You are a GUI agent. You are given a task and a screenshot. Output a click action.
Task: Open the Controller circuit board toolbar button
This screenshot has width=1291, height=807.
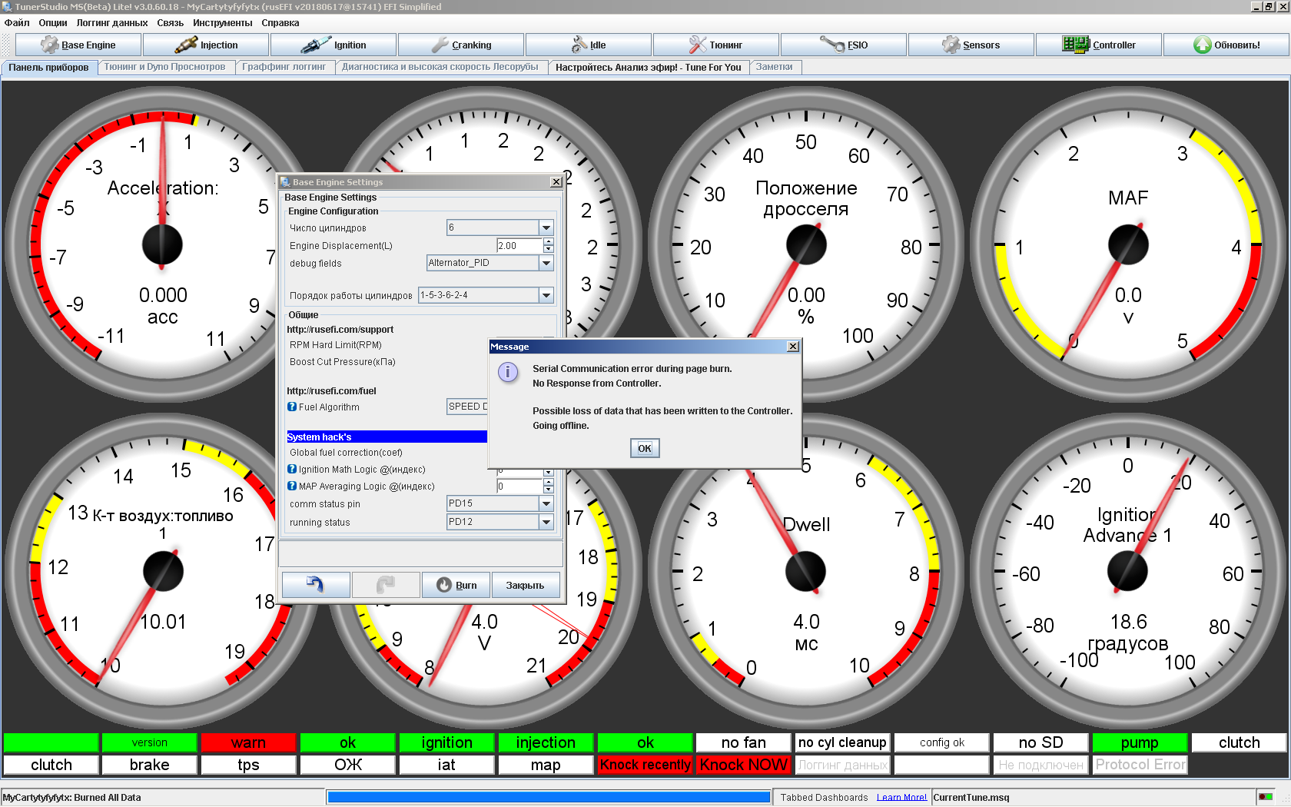pos(1098,45)
